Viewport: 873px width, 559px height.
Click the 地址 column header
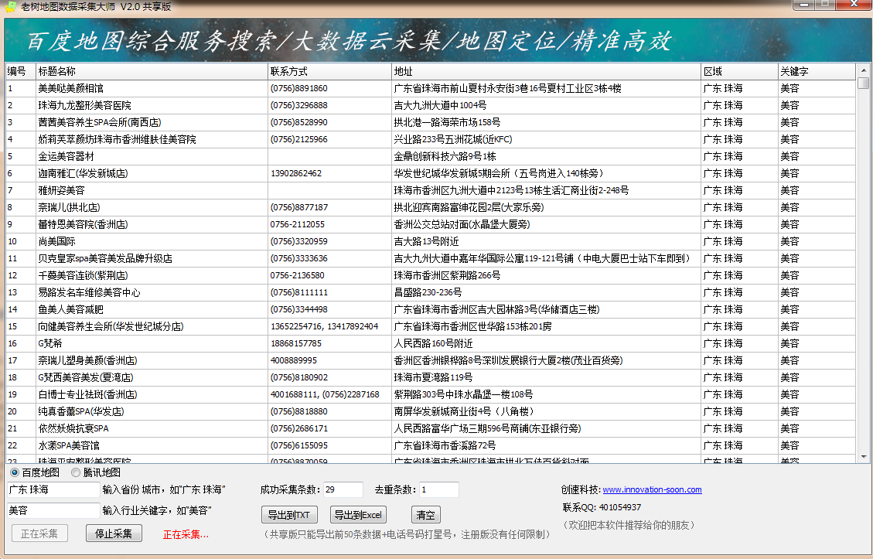(x=546, y=71)
